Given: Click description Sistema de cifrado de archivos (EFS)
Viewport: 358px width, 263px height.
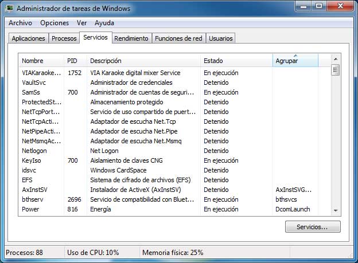Looking at the screenshot, I should pos(141,180).
